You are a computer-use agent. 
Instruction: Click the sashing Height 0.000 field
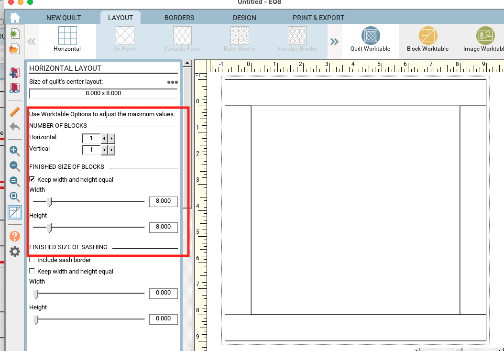163,319
